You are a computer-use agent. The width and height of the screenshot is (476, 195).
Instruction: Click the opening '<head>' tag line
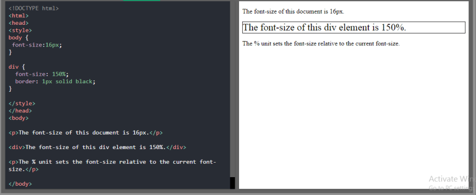[x=18, y=23]
